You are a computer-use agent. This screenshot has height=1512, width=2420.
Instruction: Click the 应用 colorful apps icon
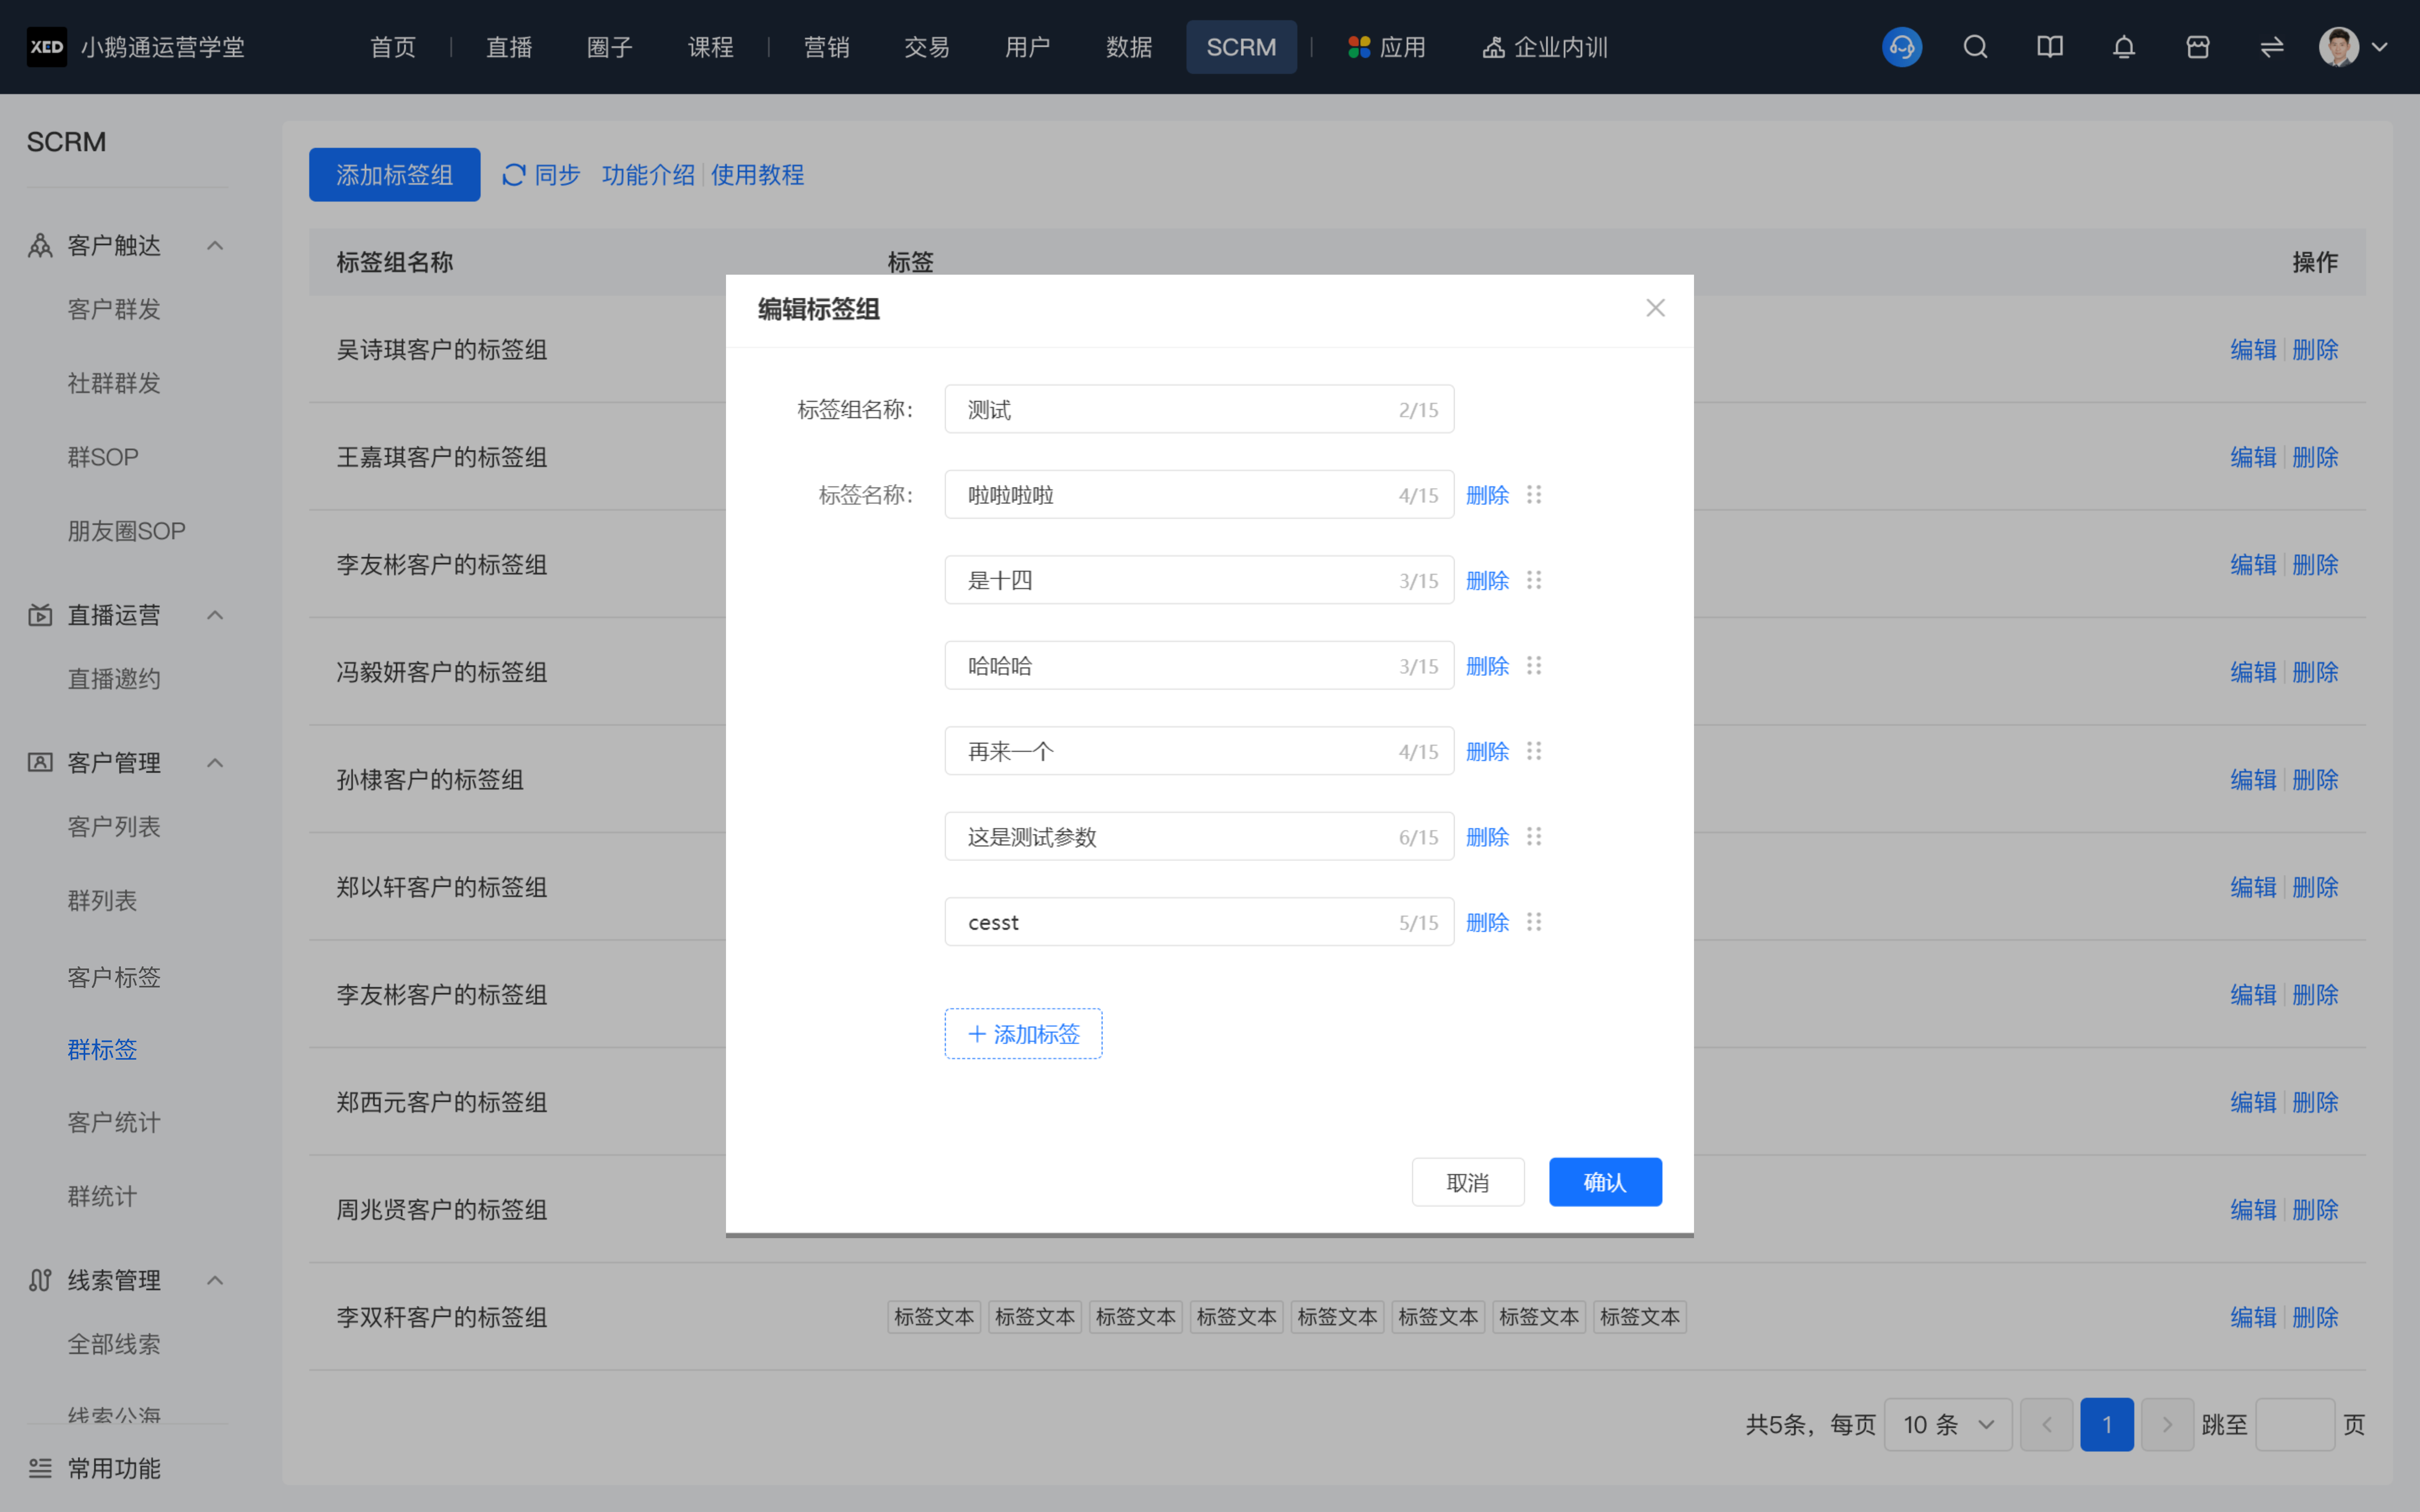(x=1359, y=47)
